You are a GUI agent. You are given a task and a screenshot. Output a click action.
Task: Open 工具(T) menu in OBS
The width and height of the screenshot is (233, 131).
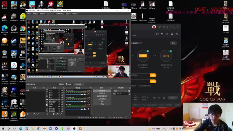coord(68,14)
